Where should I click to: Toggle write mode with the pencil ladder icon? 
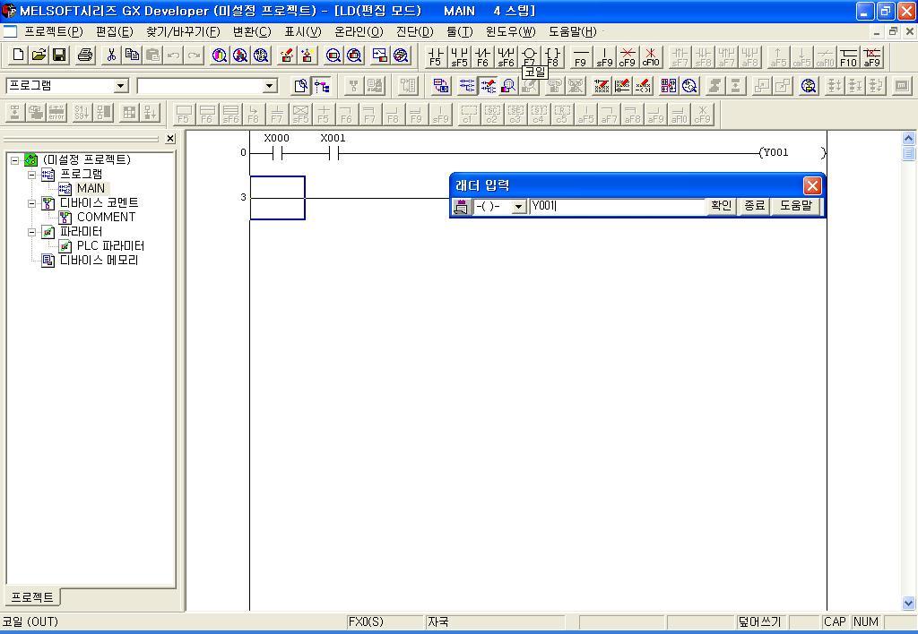click(488, 86)
